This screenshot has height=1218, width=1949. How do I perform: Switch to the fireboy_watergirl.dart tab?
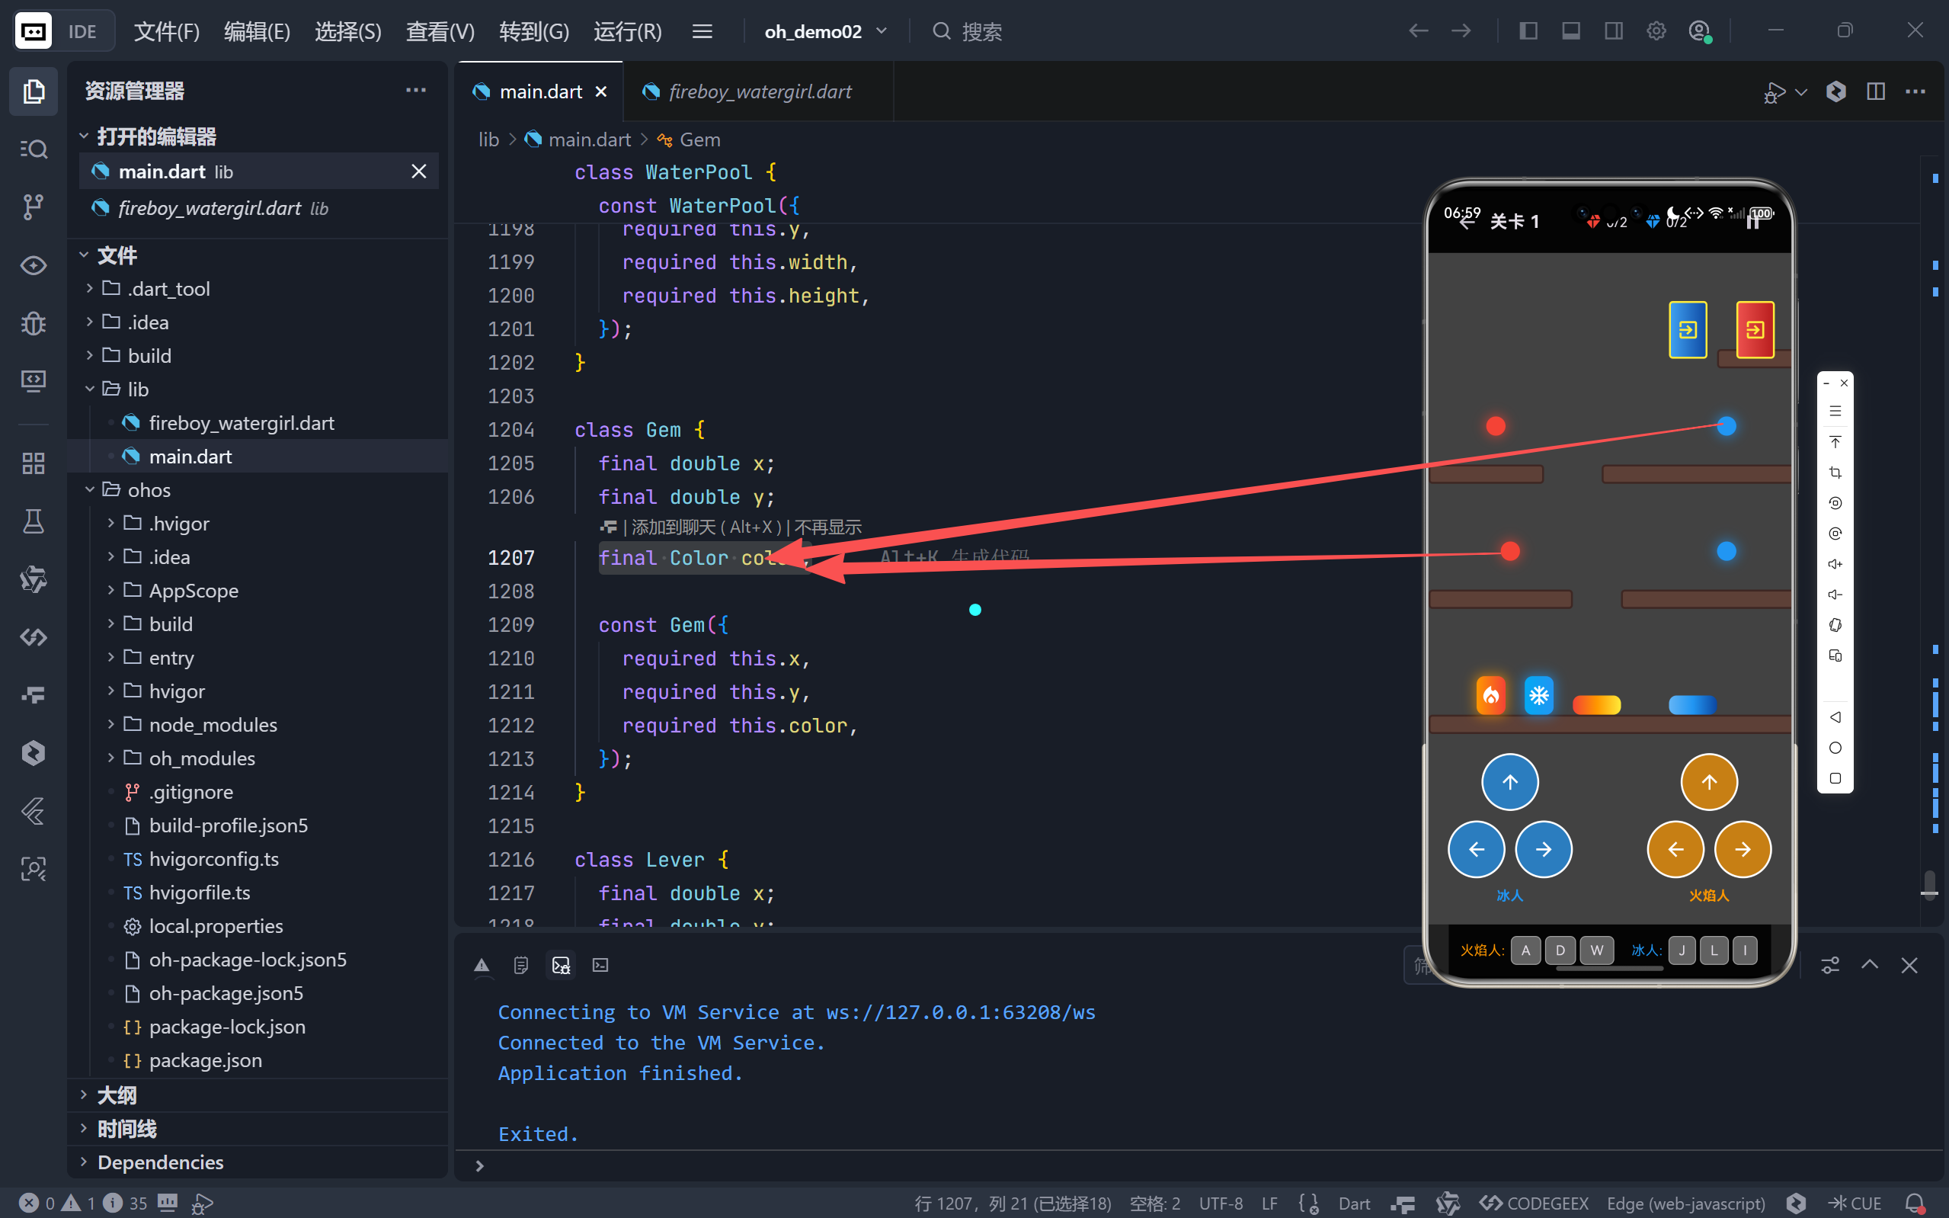point(759,91)
